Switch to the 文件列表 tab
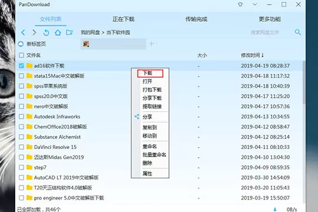This screenshot has height=212, width=318. (51, 19)
